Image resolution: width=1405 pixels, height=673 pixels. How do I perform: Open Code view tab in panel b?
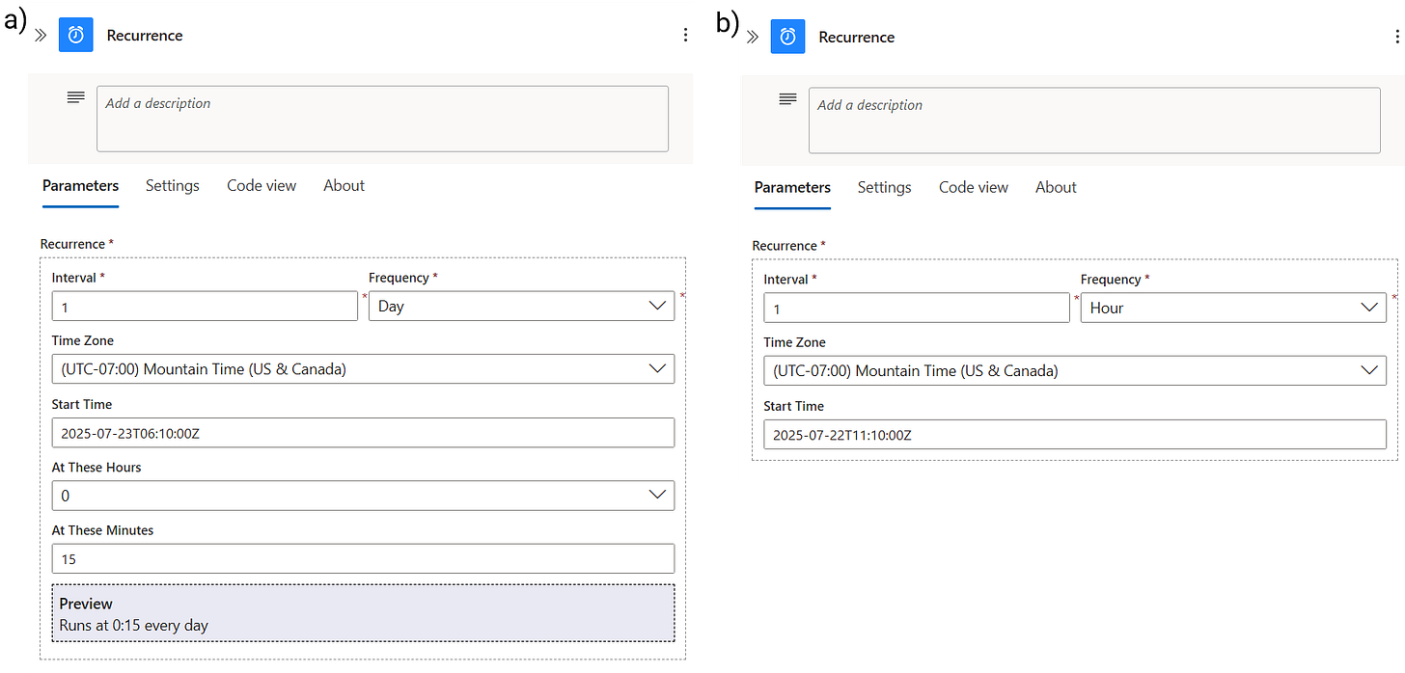click(974, 187)
